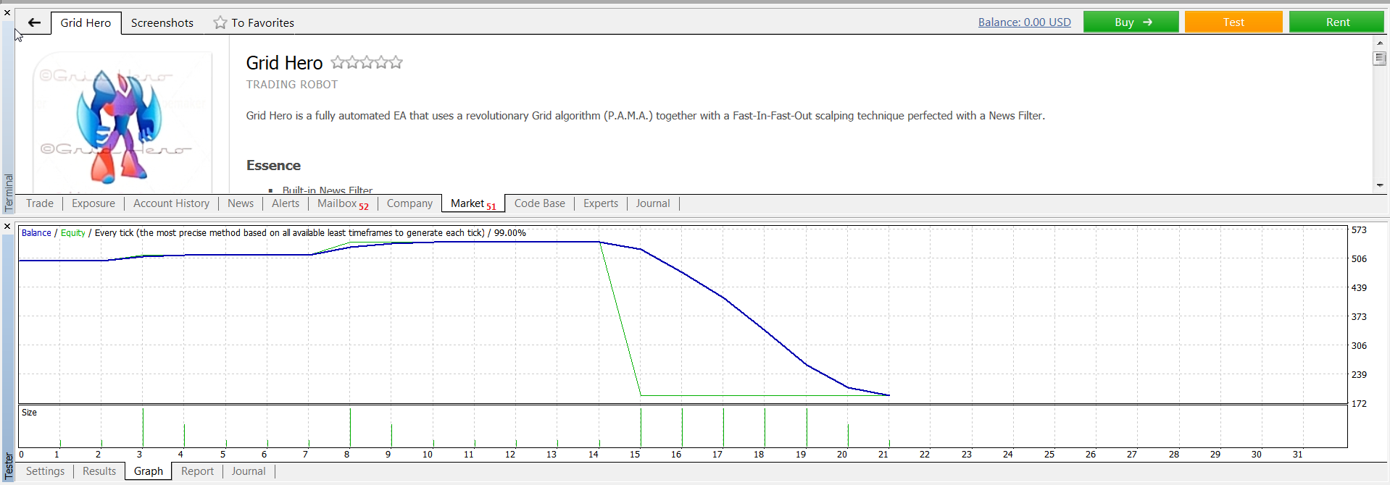This screenshot has height=485, width=1390.
Task: Select the tester Graph tab
Action: (x=149, y=471)
